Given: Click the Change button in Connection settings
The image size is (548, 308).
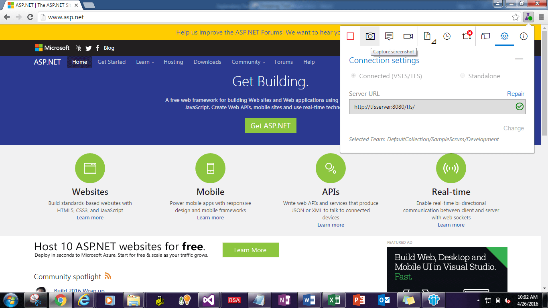Looking at the screenshot, I should 513,128.
